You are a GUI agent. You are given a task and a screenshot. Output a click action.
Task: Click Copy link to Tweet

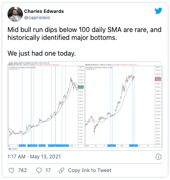[x=90, y=170]
